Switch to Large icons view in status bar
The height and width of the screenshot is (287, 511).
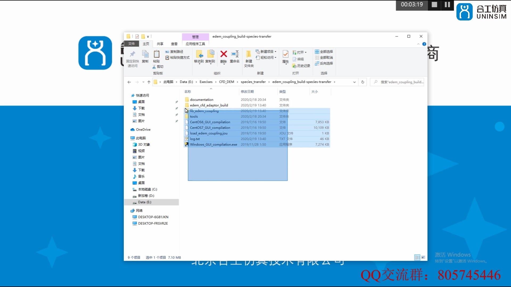423,257
